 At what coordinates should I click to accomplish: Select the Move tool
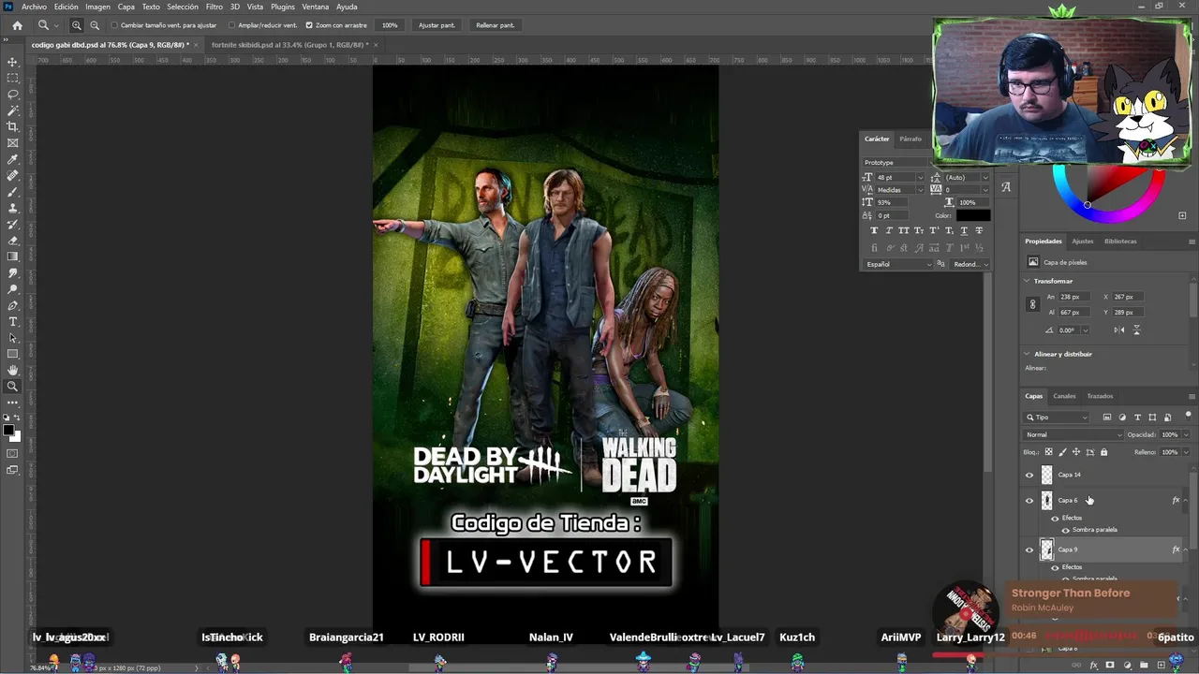[12, 62]
